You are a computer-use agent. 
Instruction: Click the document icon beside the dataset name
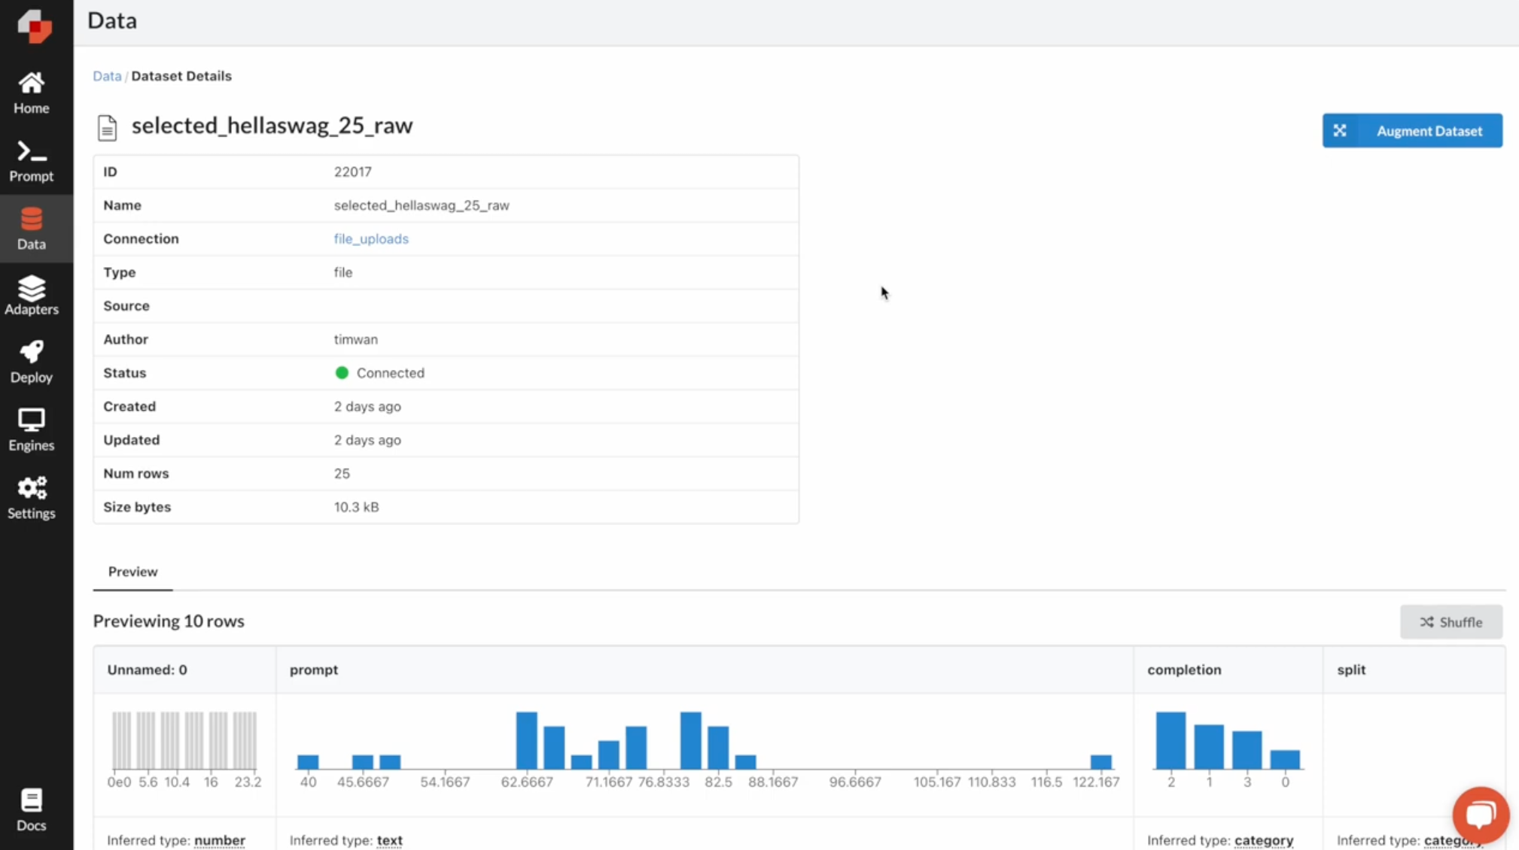tap(108, 126)
